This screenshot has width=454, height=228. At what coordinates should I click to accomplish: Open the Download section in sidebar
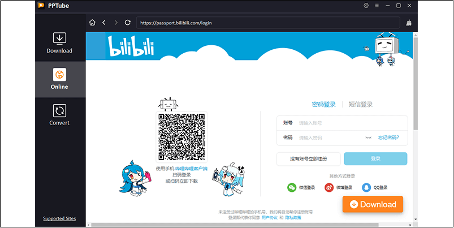point(59,43)
